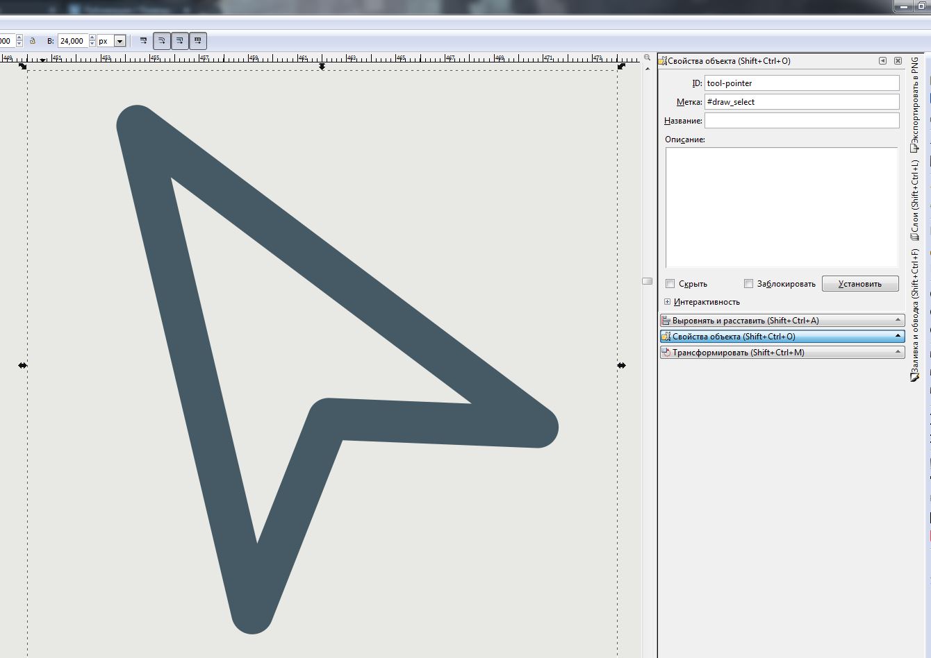Click the canvas scrollbar up arrow

[x=648, y=68]
